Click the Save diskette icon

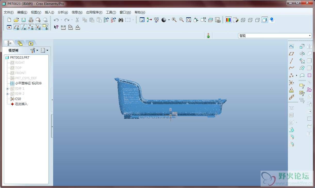click(23, 20)
